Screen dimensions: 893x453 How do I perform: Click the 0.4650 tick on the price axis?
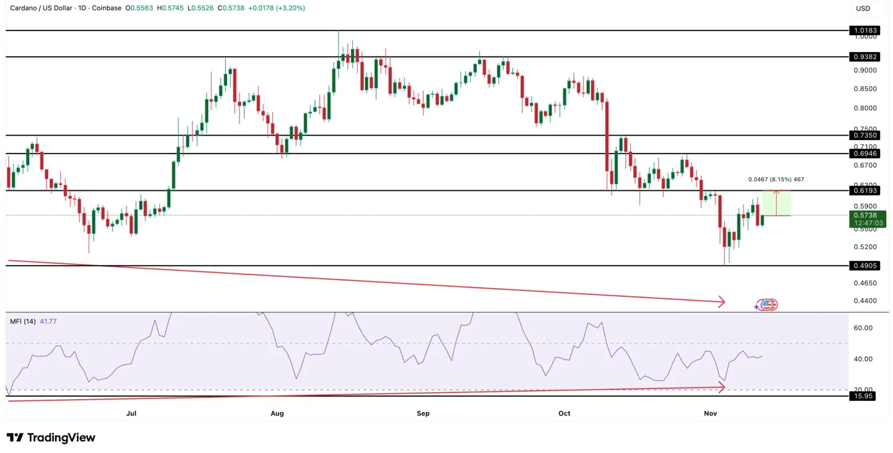(866, 283)
